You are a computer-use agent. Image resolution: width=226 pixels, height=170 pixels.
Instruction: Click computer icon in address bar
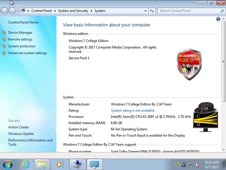23,11
